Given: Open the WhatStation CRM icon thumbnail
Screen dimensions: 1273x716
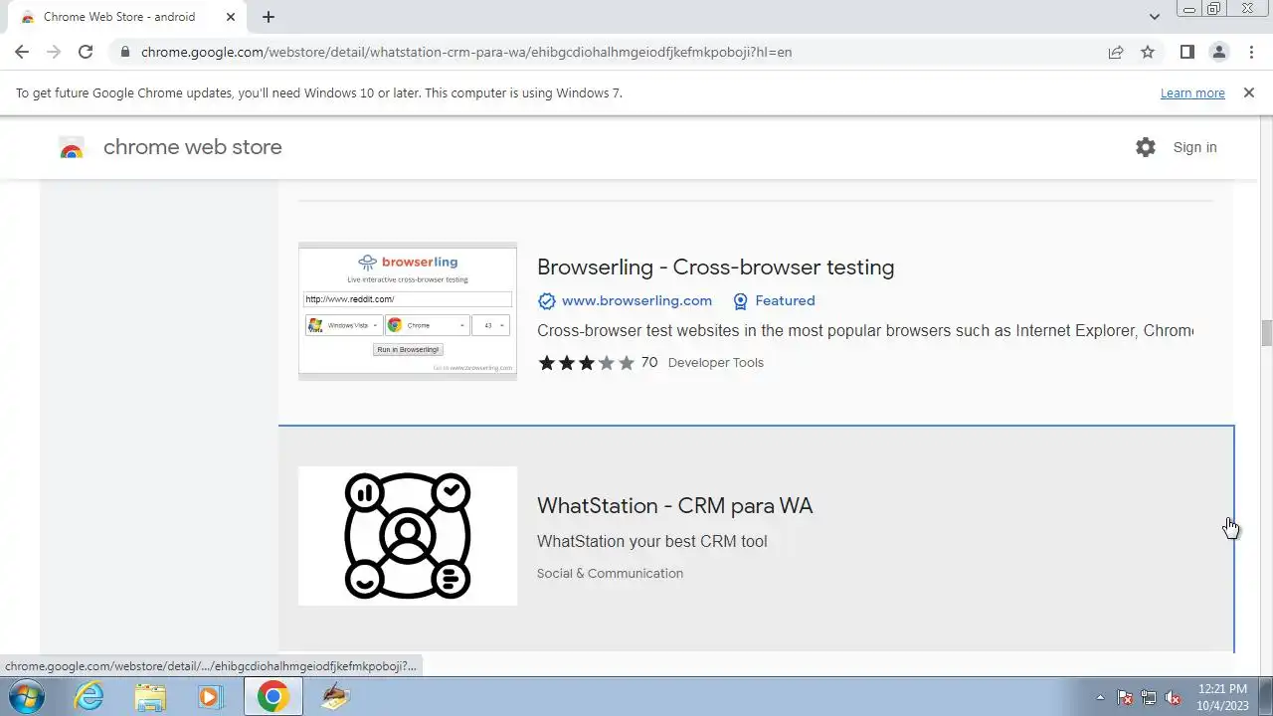Looking at the screenshot, I should (x=408, y=536).
